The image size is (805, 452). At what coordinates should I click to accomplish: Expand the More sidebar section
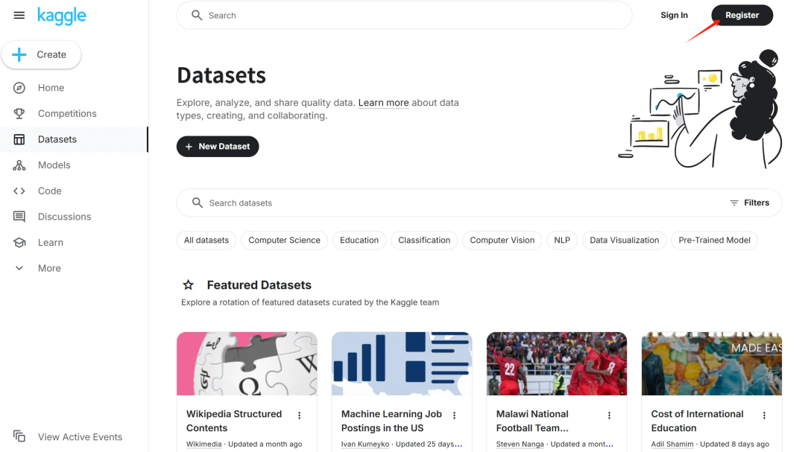click(x=19, y=267)
